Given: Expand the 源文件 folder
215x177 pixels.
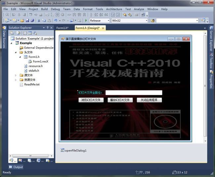Looking at the screenshot, I should (16, 75).
